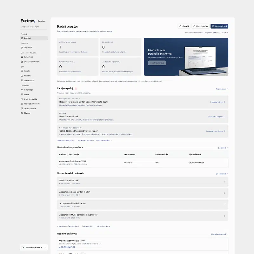Screen dimensions: 254x254
Task: Open Uvoz proizvoda page
Action: (34, 99)
